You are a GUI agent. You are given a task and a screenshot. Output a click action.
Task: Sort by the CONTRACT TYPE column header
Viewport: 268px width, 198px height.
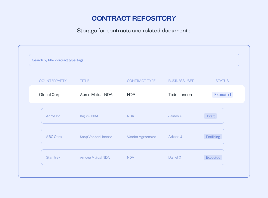(x=141, y=81)
